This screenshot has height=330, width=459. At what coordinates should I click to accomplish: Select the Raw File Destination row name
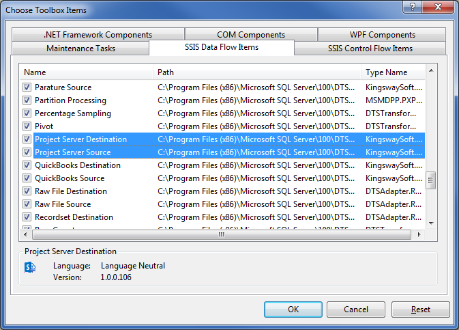tap(71, 191)
